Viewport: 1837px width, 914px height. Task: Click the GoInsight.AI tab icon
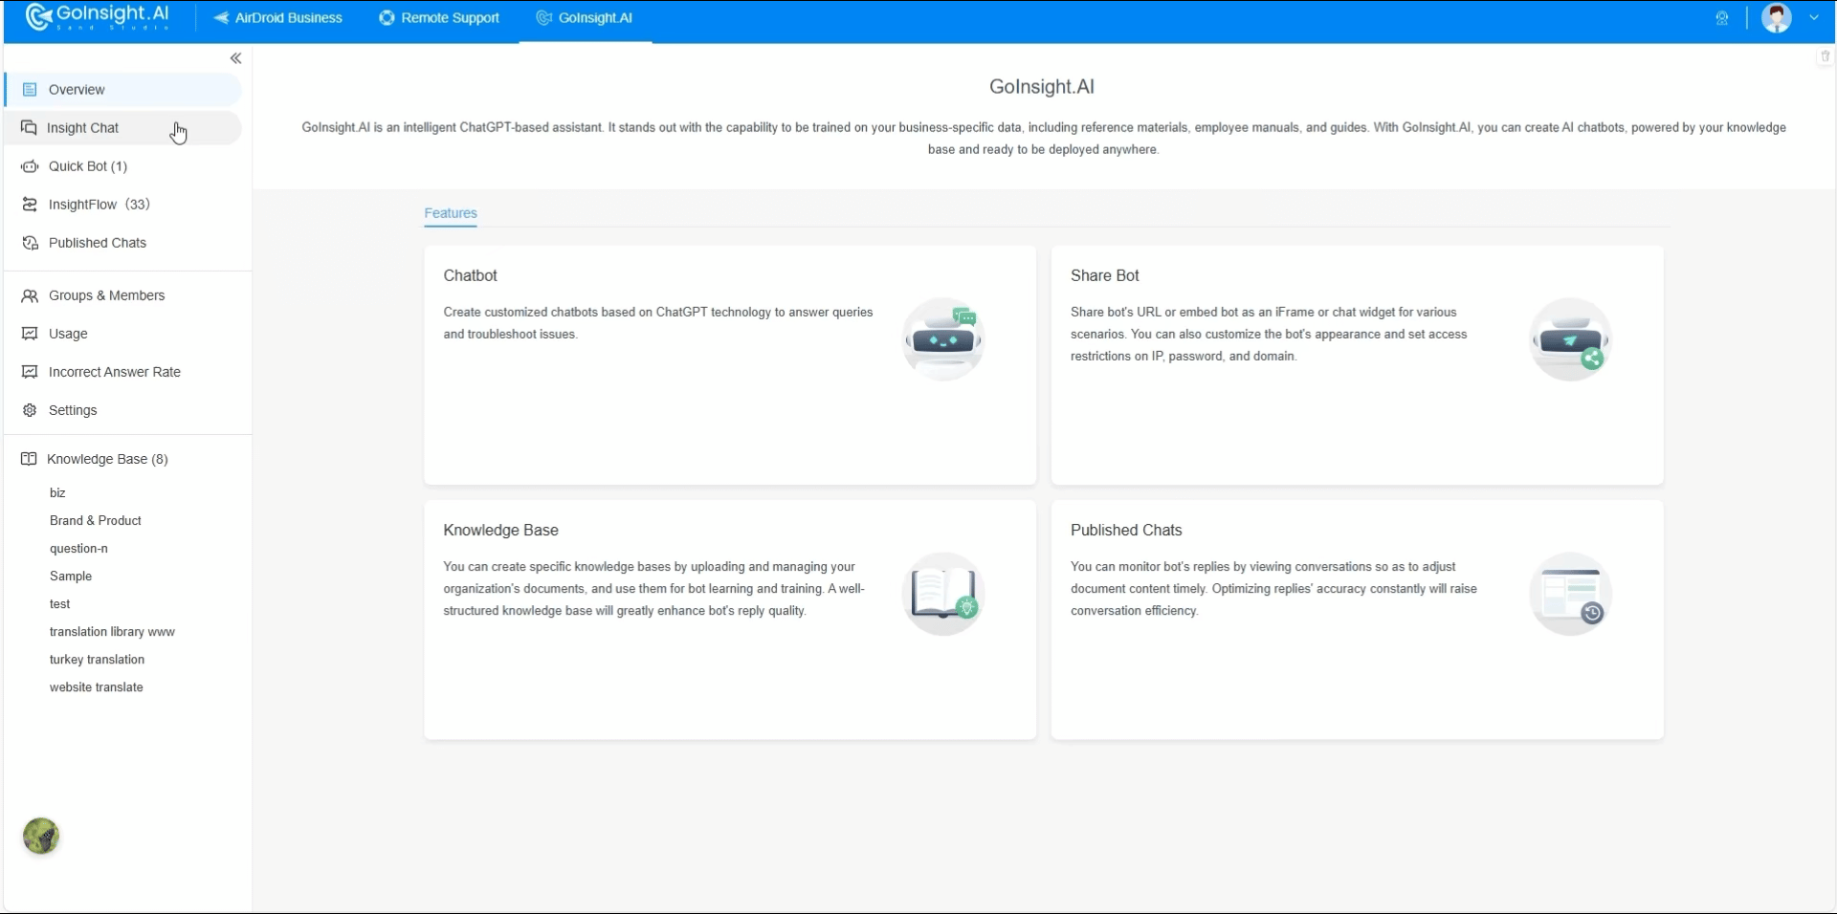[543, 18]
